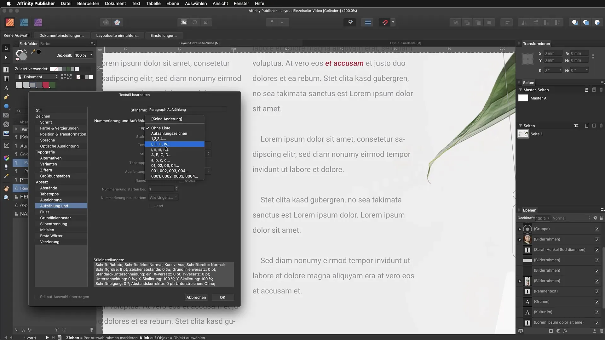
Task: Click the color picker eyedropper in Farbfelder
Action: 32,52
